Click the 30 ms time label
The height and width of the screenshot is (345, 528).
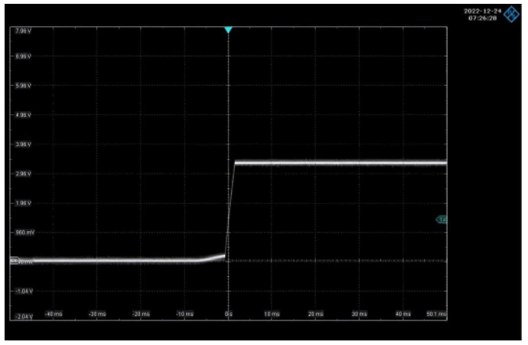click(x=360, y=314)
